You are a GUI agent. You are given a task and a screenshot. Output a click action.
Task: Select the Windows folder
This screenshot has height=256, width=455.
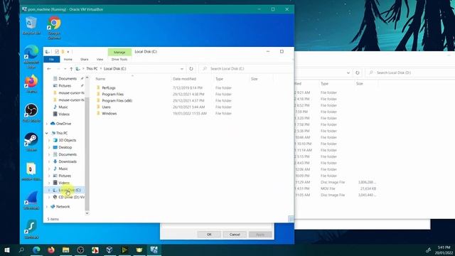click(109, 113)
